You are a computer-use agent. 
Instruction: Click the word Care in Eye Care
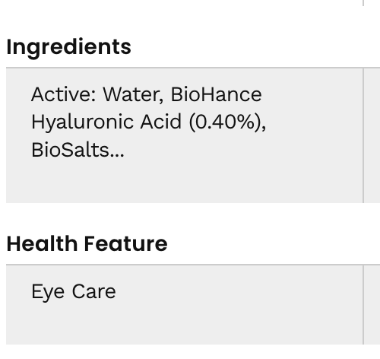point(93,291)
